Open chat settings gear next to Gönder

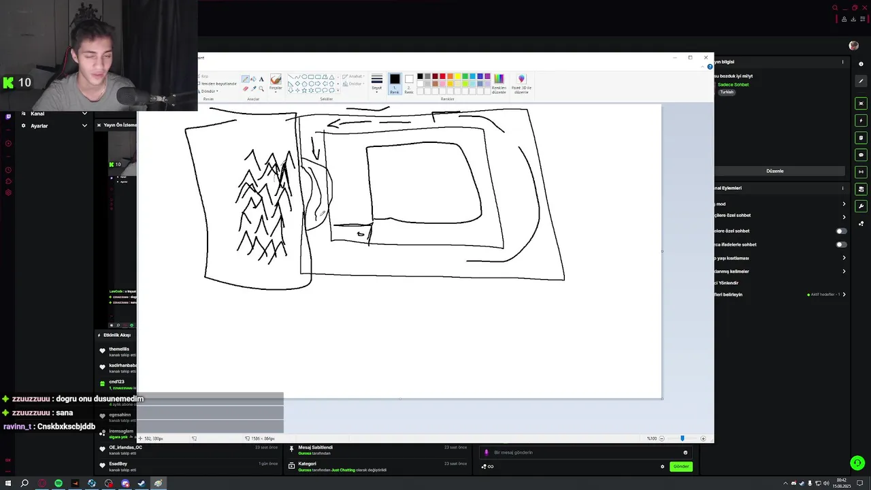coord(662,466)
